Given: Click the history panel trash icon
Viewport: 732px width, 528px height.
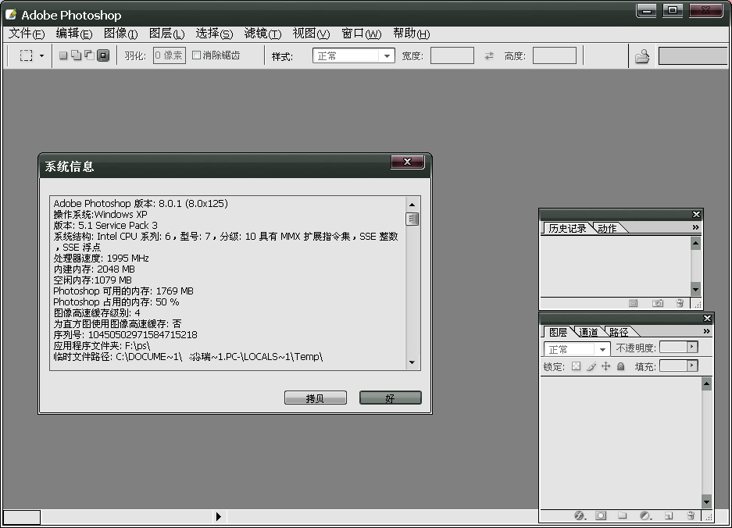Looking at the screenshot, I should click(680, 304).
